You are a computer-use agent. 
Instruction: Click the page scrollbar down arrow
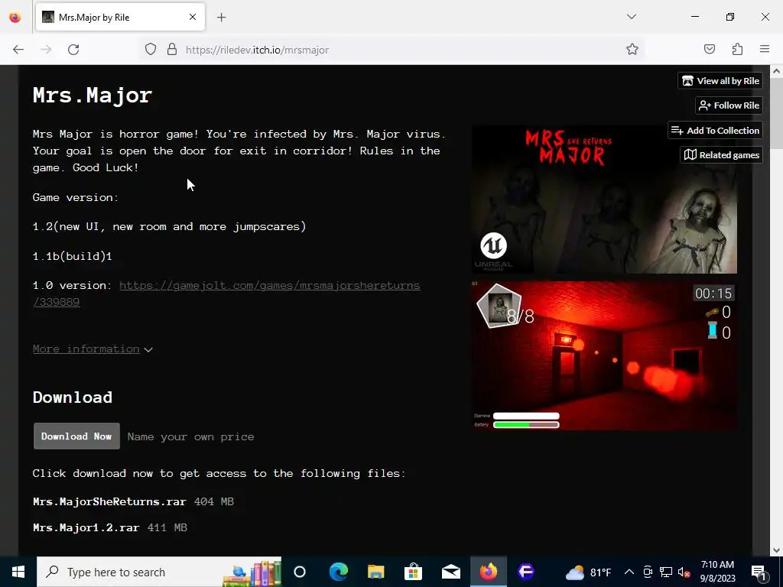776,550
